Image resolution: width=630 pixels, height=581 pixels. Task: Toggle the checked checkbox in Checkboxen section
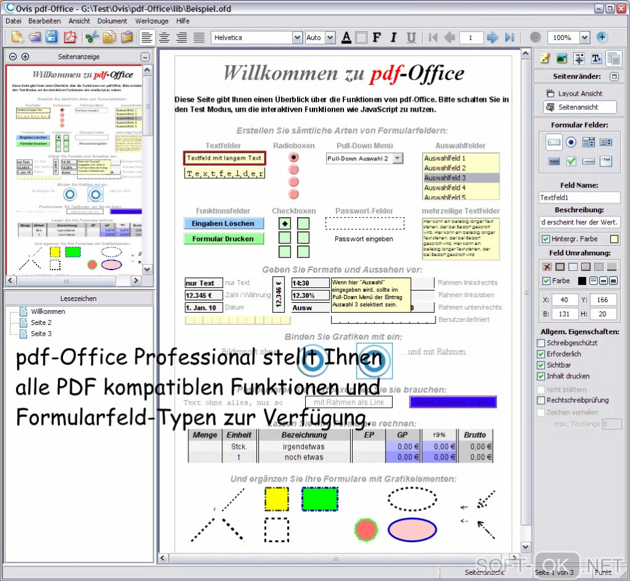pos(285,223)
